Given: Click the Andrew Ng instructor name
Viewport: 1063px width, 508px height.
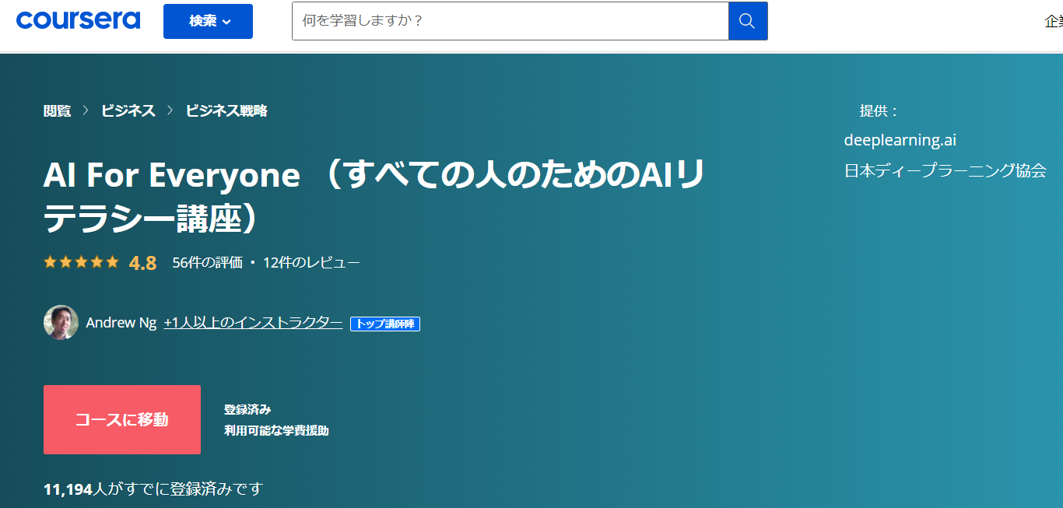Looking at the screenshot, I should [x=121, y=323].
